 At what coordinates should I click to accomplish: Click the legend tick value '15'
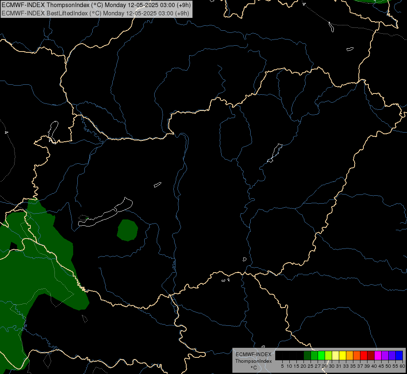pyautogui.click(x=297, y=366)
